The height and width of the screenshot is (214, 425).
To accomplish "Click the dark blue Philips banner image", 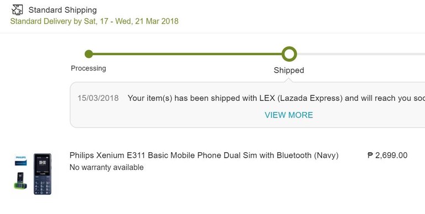I will point(20,163).
